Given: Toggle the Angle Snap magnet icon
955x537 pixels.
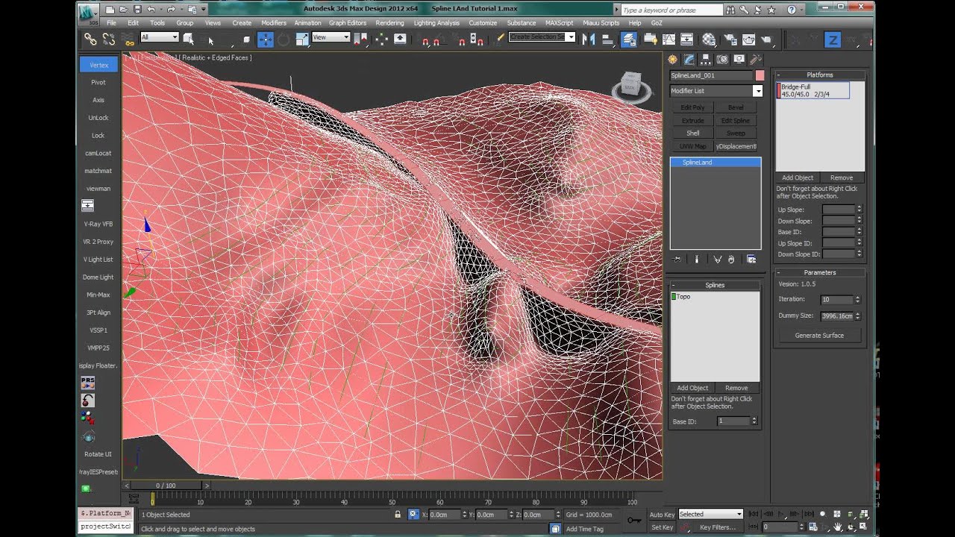Looking at the screenshot, I should [436, 40].
